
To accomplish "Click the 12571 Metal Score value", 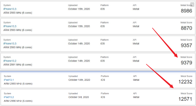I will (x=185, y=99).
